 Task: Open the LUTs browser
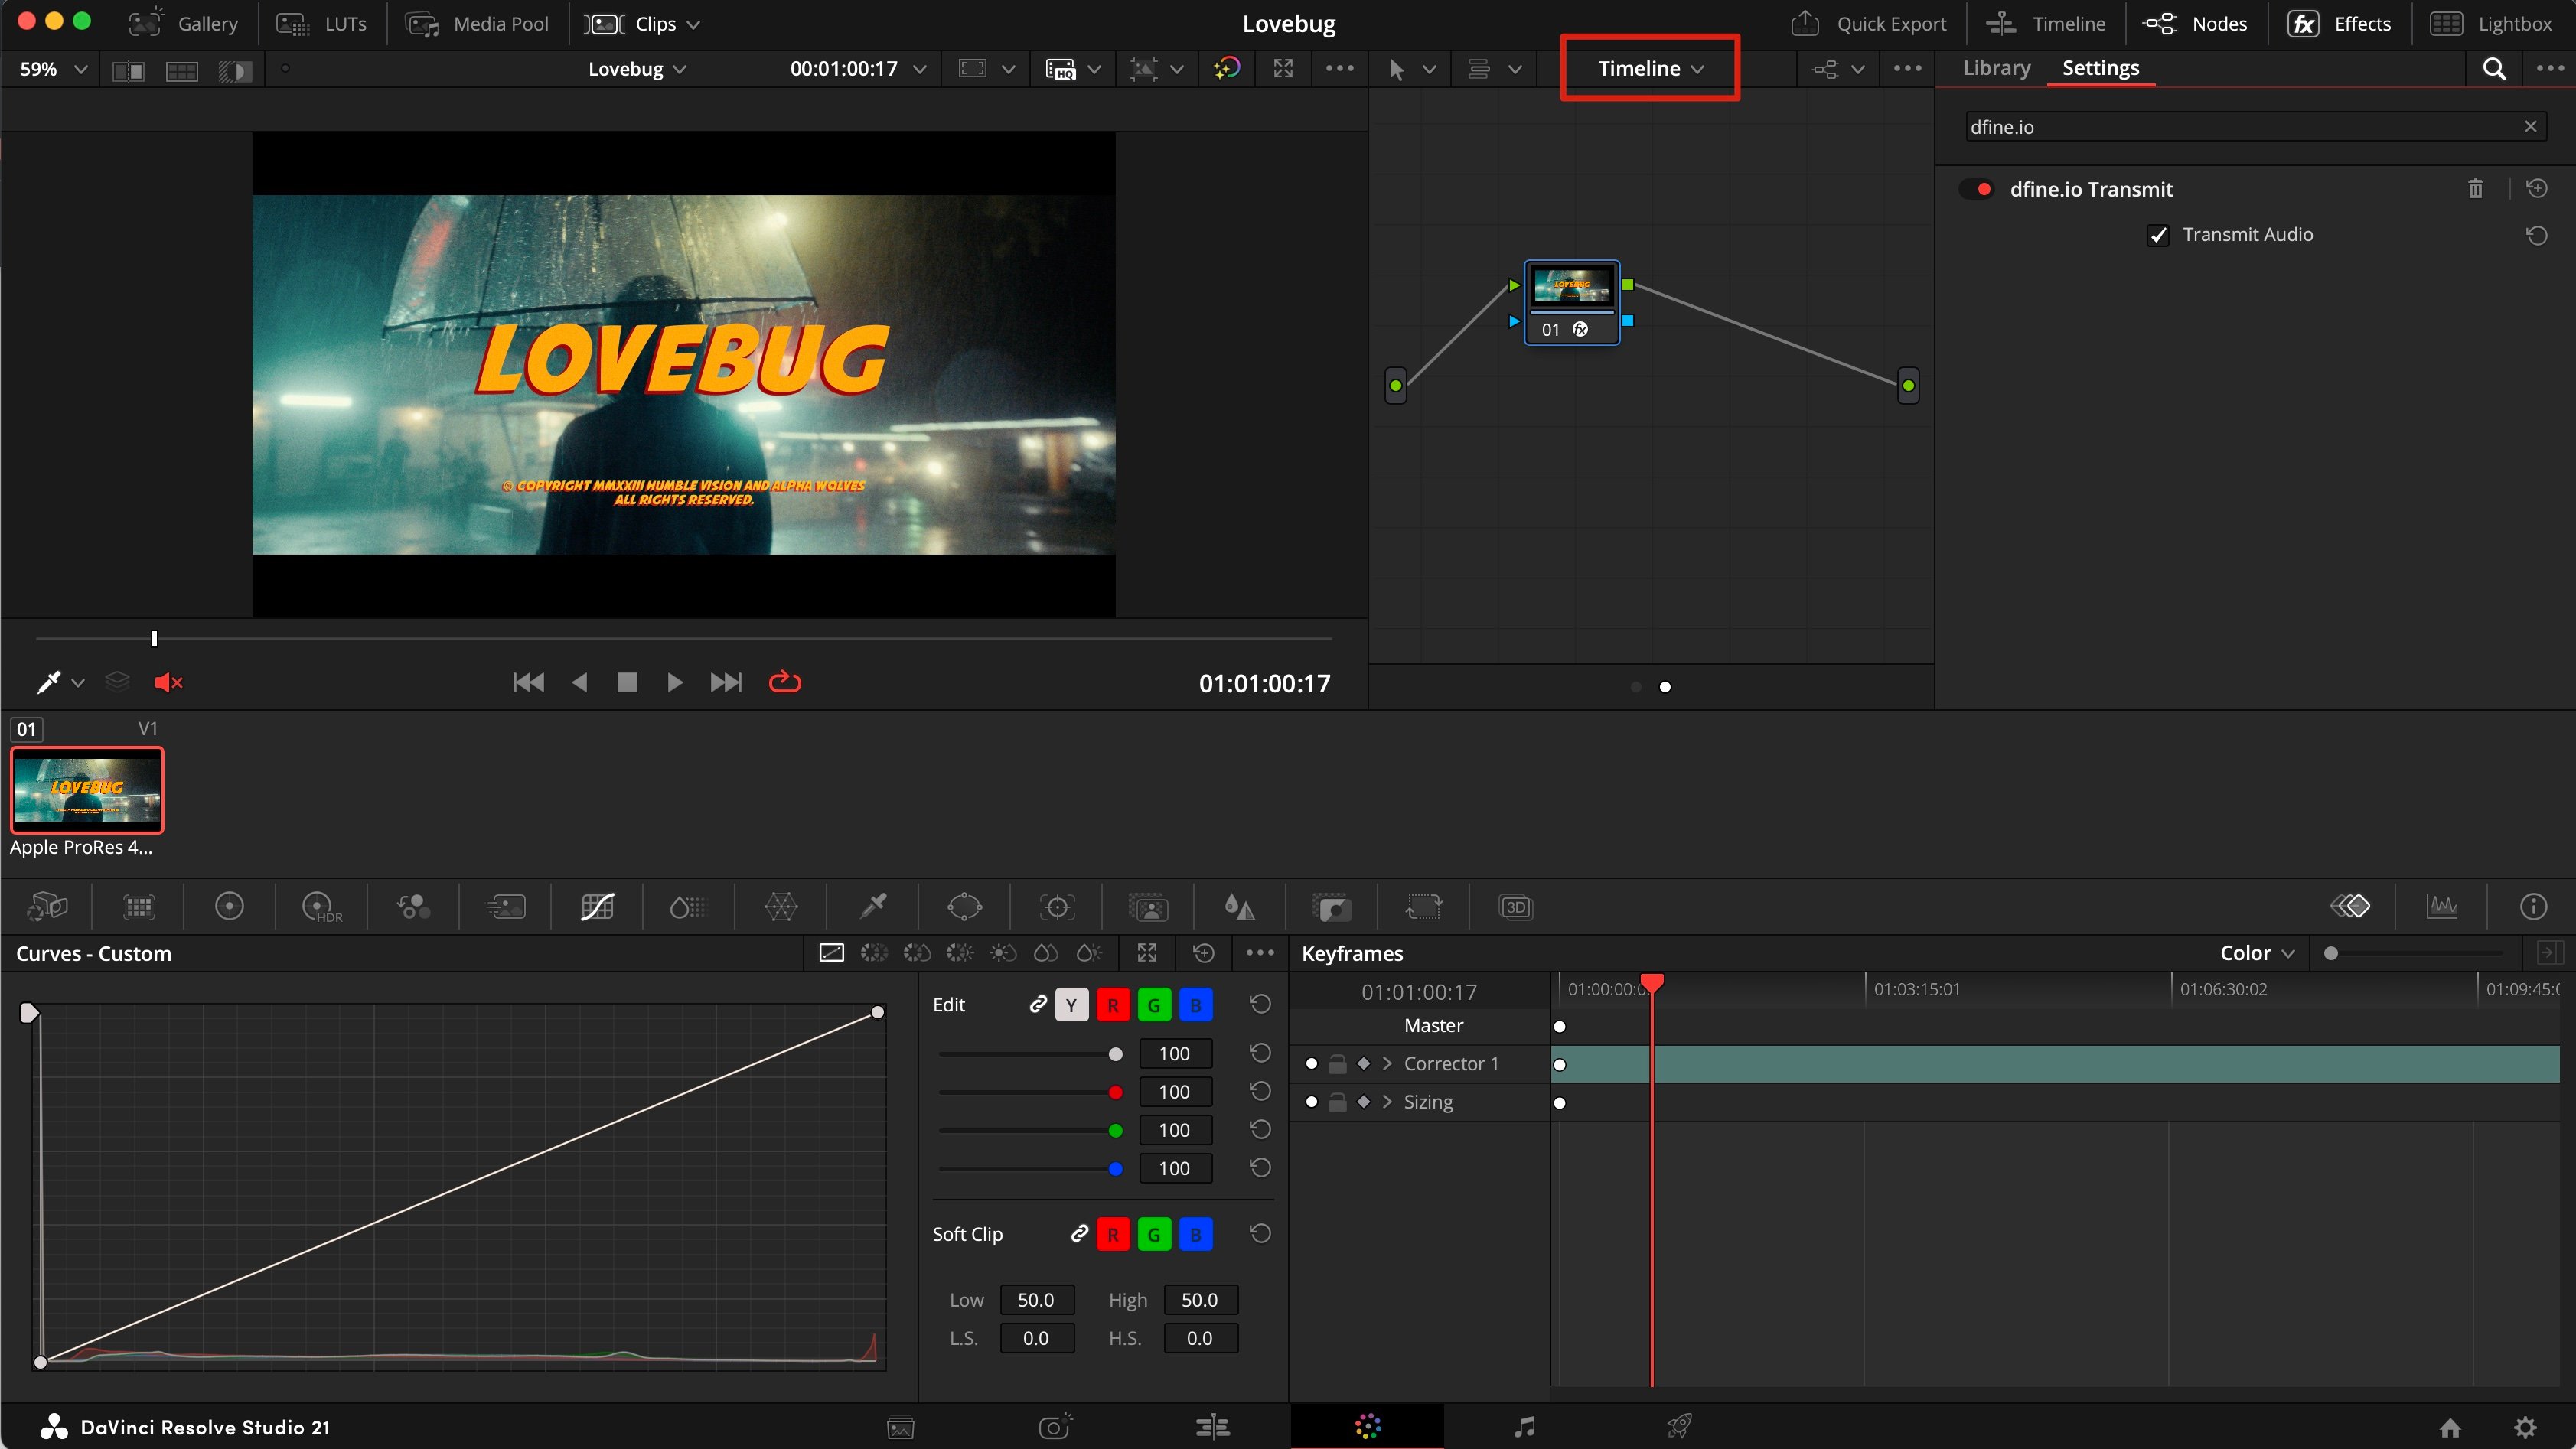[x=322, y=24]
